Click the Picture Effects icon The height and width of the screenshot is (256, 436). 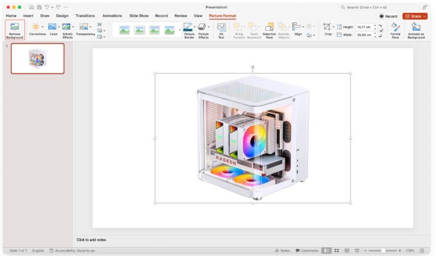[202, 27]
